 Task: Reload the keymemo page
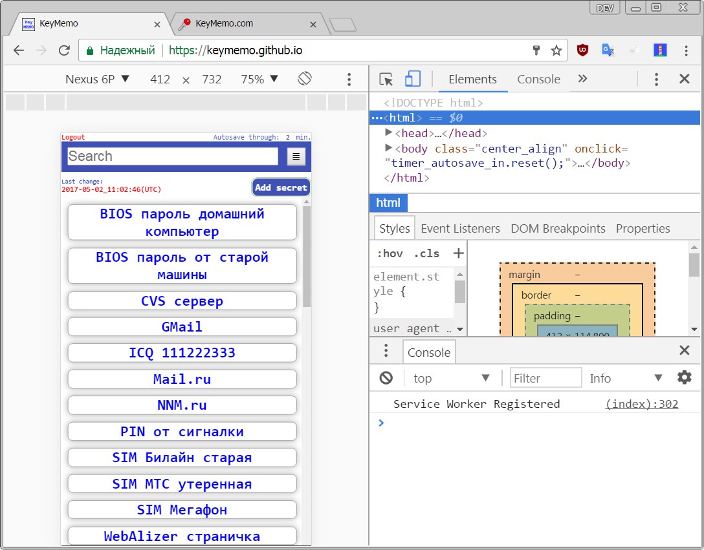click(x=64, y=50)
